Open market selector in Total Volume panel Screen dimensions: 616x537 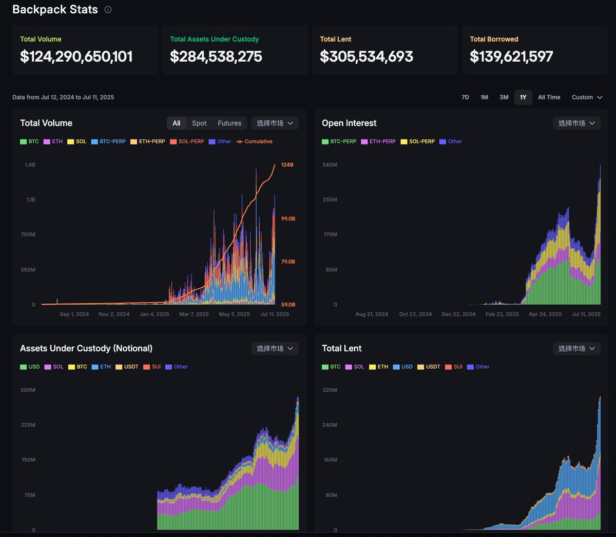[275, 123]
